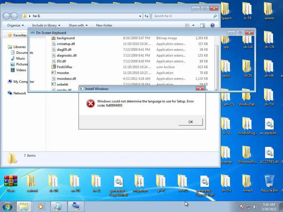Open the Include in library menu

[46, 25]
